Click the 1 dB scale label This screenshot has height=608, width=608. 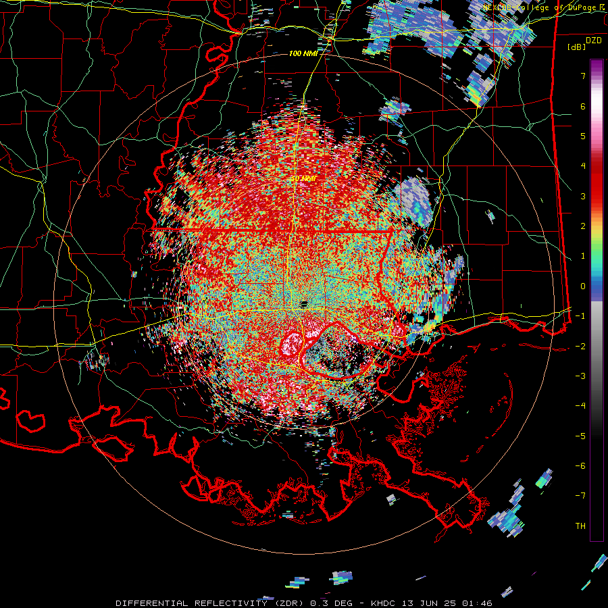point(583,256)
